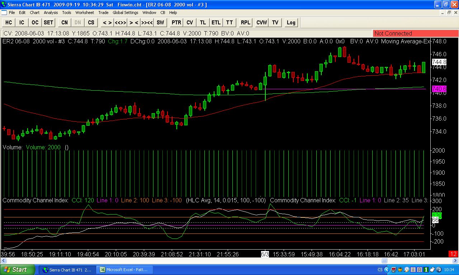Click the '6/3' date marker on time axis
The height and width of the screenshot is (275, 459).
pos(265,254)
